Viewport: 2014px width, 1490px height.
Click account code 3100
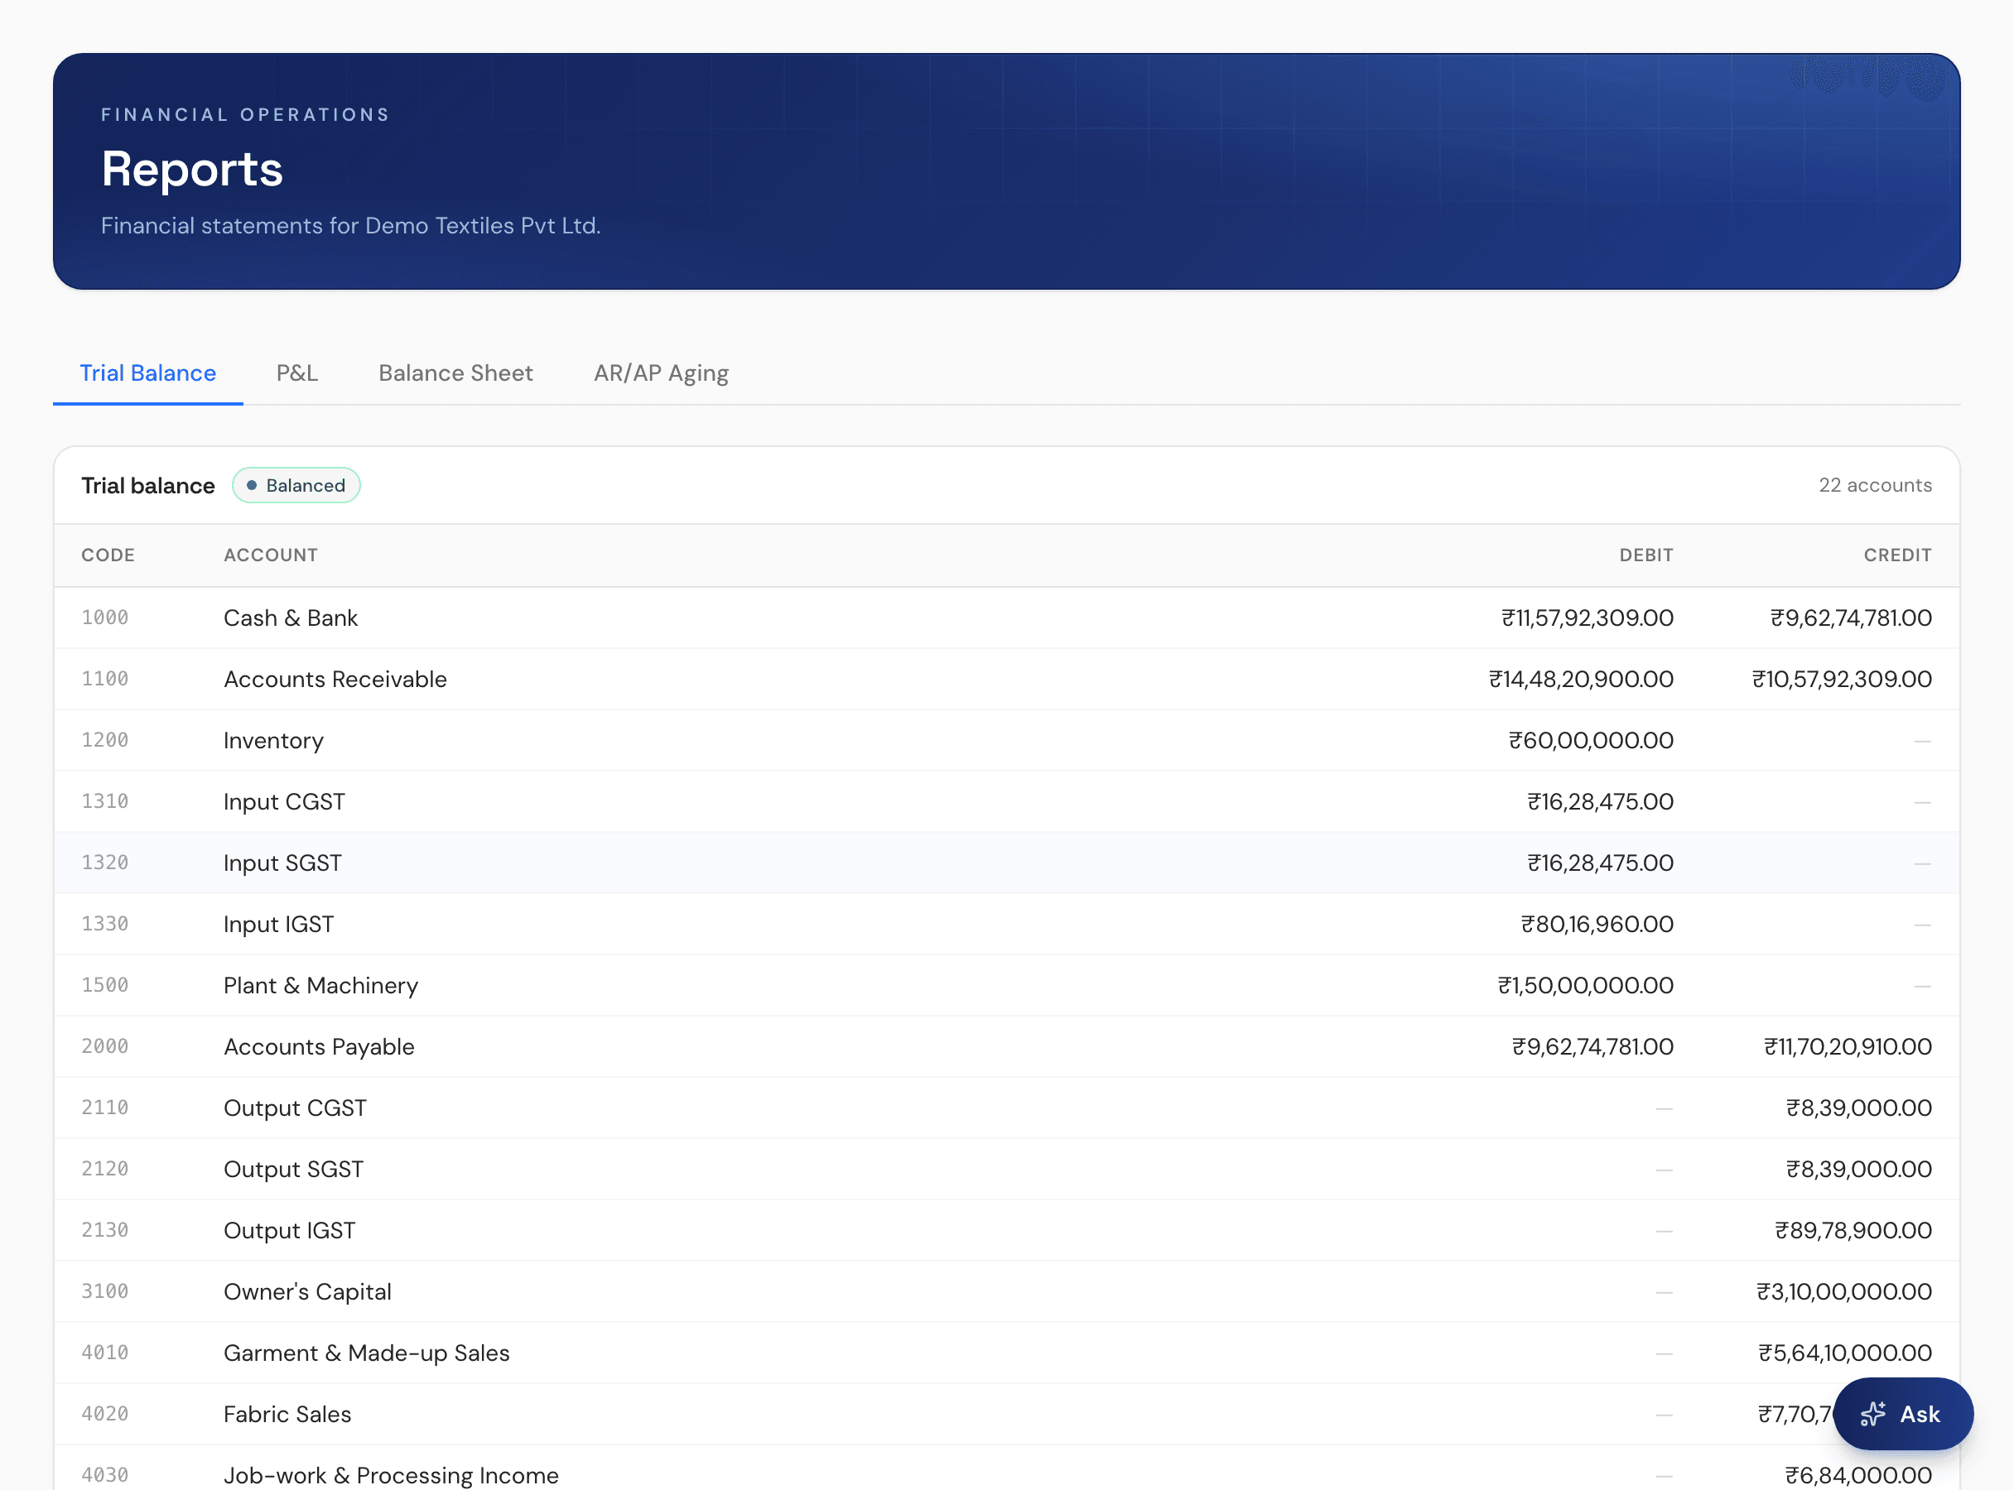coord(104,1292)
